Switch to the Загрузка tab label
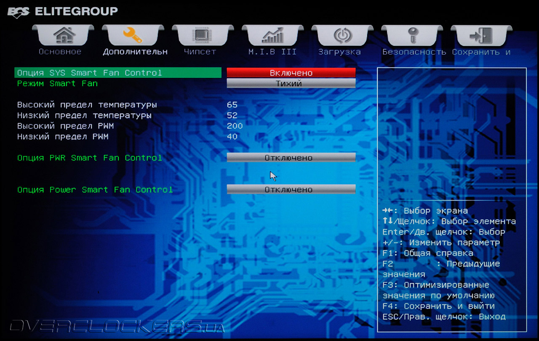The width and height of the screenshot is (539, 341). (x=339, y=52)
